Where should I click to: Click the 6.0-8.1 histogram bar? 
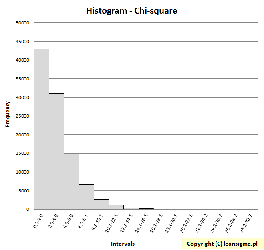pos(87,197)
